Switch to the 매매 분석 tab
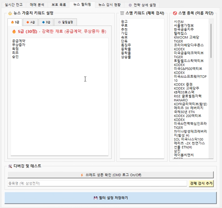222x208 pixels. (x=37, y=5)
